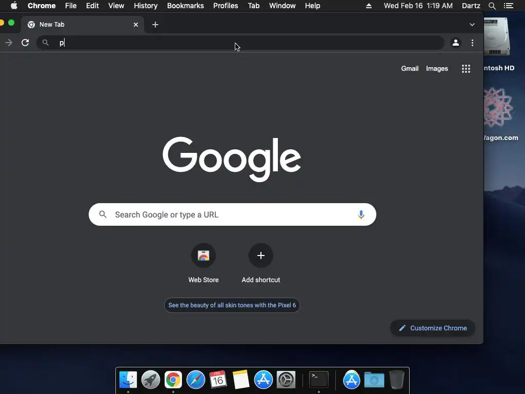The width and height of the screenshot is (525, 394).
Task: Click the Customize Chrome button
Action: point(433,328)
